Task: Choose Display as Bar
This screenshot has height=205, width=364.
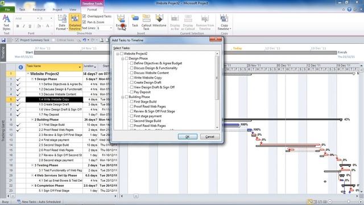Action: [x=175, y=22]
